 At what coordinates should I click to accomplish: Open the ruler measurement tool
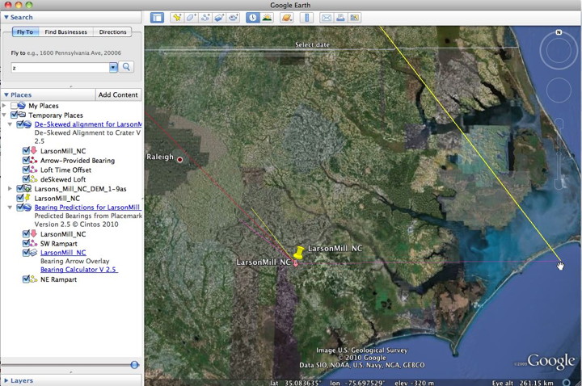coord(305,17)
